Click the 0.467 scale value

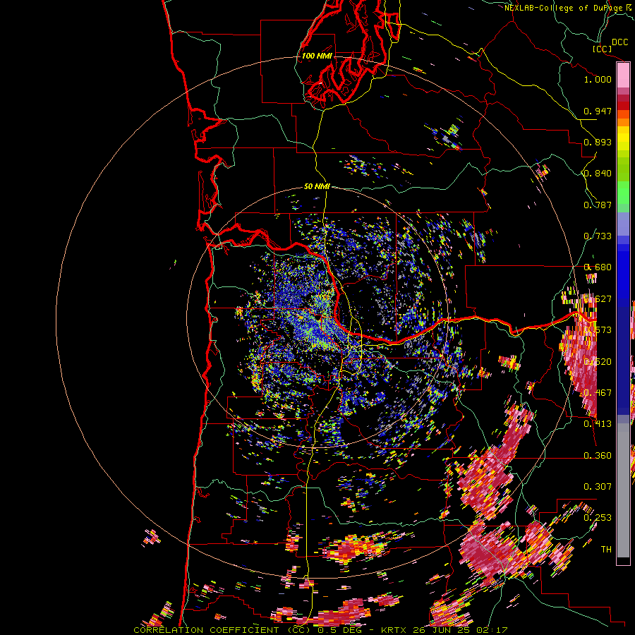pos(598,393)
